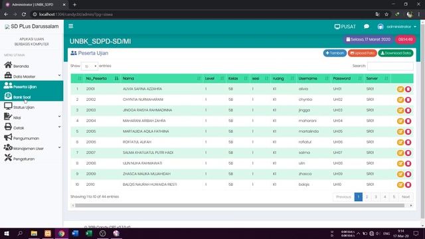Edit row for BALQIS NAURAH HUWAIDA RESTI
425x239 pixels.
coord(400,185)
